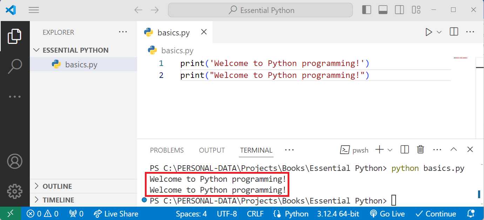Screen dimensions: 484x220
Task: Open the Accounts menu icon
Action: [x=14, y=161]
